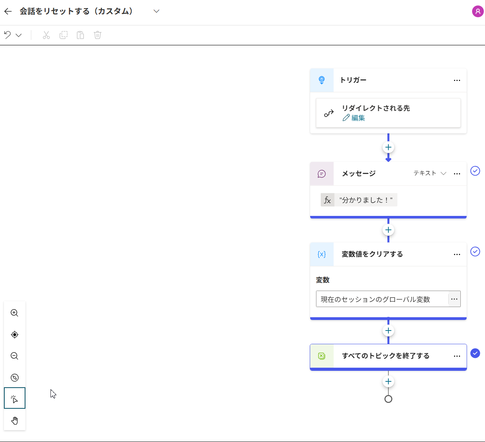
Task: Click the 編集 edit link
Action: 354,118
